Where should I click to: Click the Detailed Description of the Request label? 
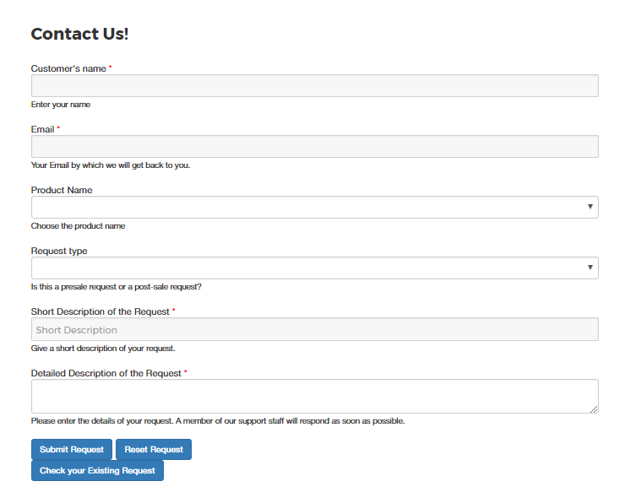[x=106, y=373]
